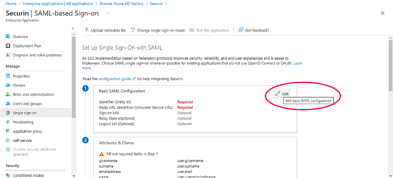Open Self-service settings
393x178 pixels.
tap(22, 140)
